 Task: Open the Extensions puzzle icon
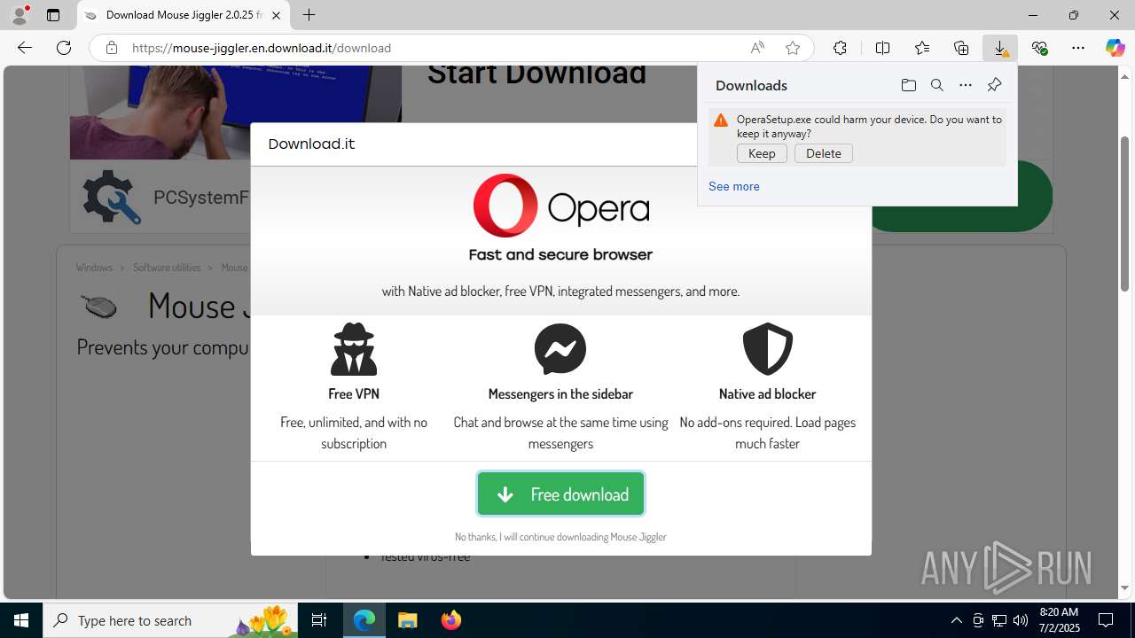pos(840,48)
